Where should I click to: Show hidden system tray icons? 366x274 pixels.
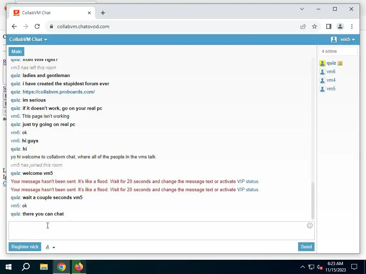click(x=302, y=267)
